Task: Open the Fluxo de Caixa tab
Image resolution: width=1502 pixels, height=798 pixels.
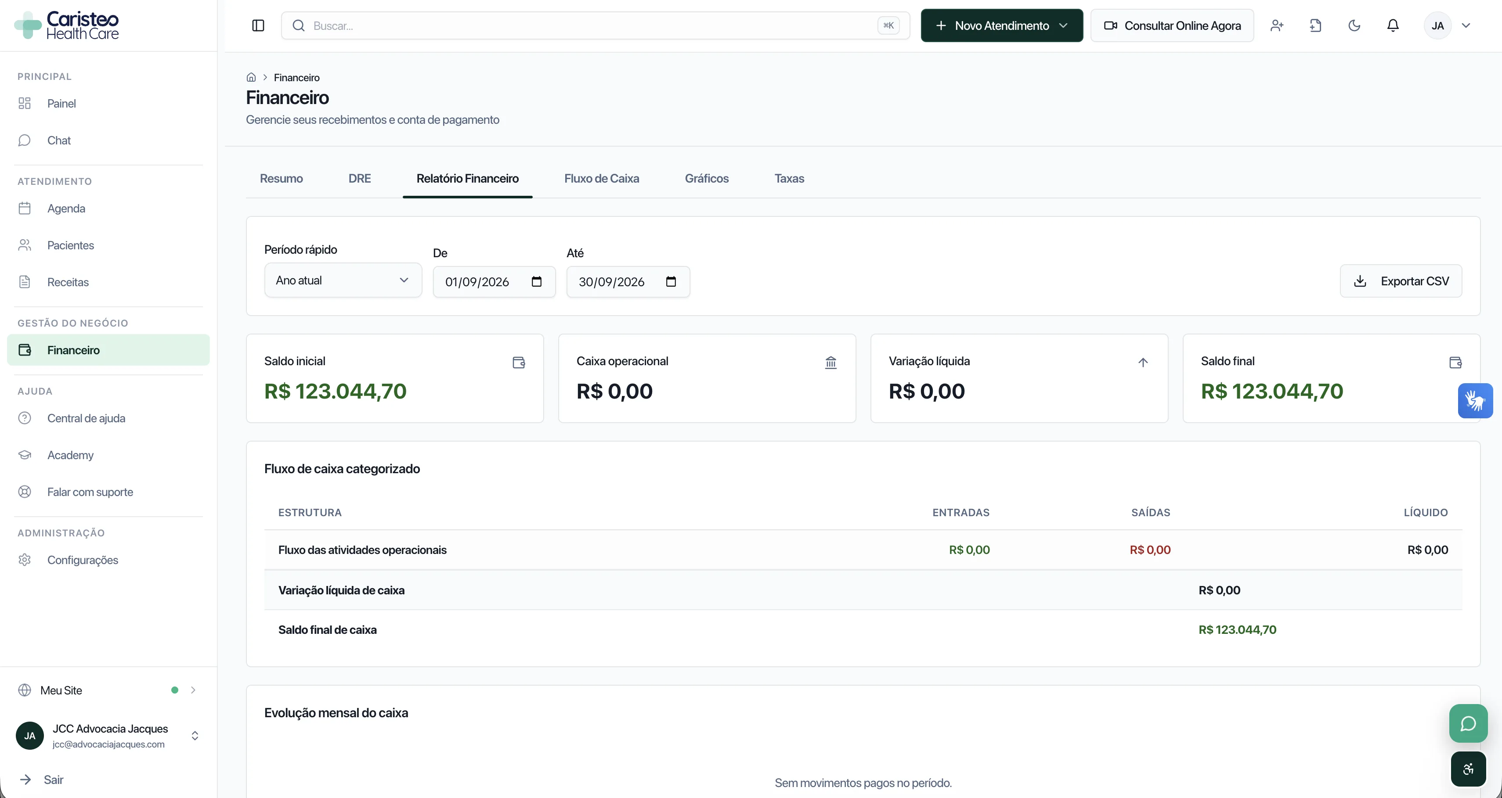Action: point(601,178)
